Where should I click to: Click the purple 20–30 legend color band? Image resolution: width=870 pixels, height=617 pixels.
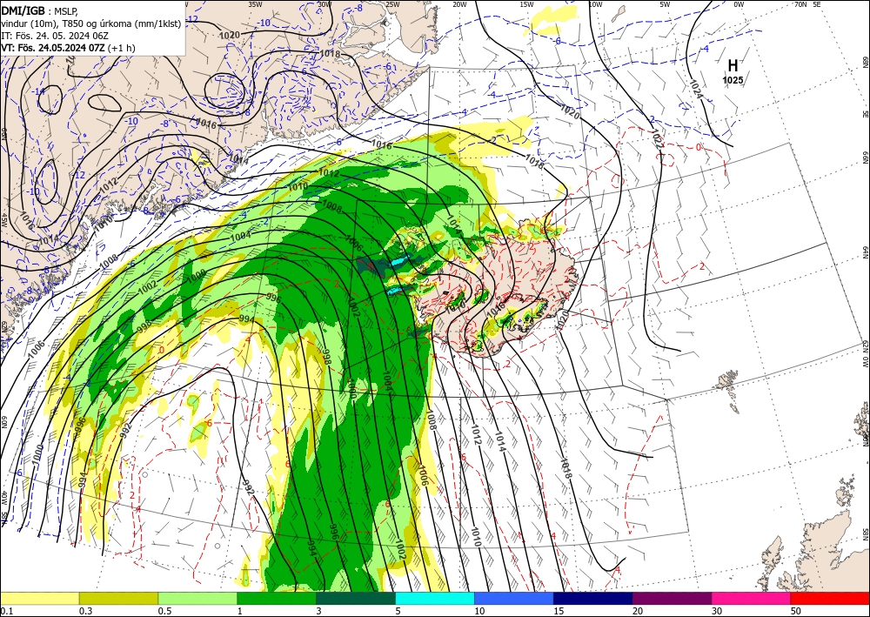672,599
